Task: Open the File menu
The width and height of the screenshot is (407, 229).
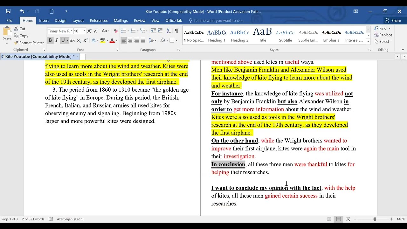Action: click(9, 20)
